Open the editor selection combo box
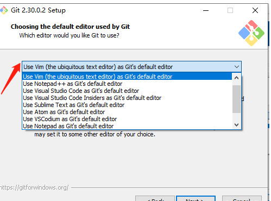271x201 pixels. [x=131, y=67]
